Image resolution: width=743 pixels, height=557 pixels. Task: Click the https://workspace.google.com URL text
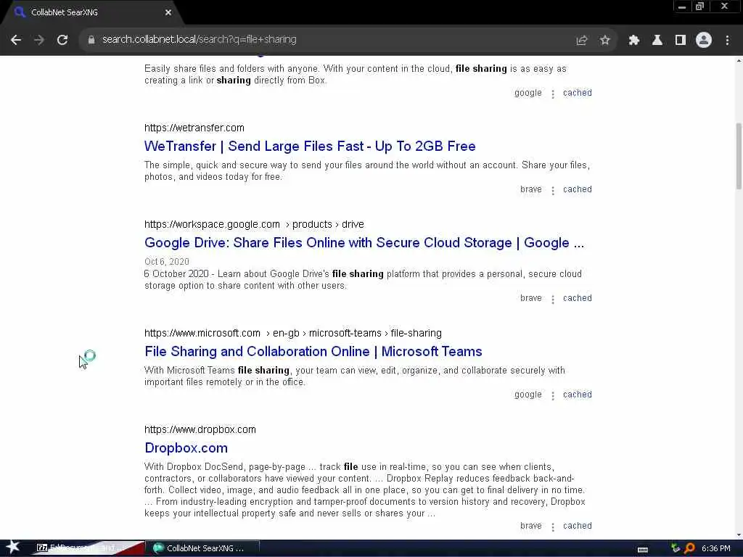pos(212,225)
